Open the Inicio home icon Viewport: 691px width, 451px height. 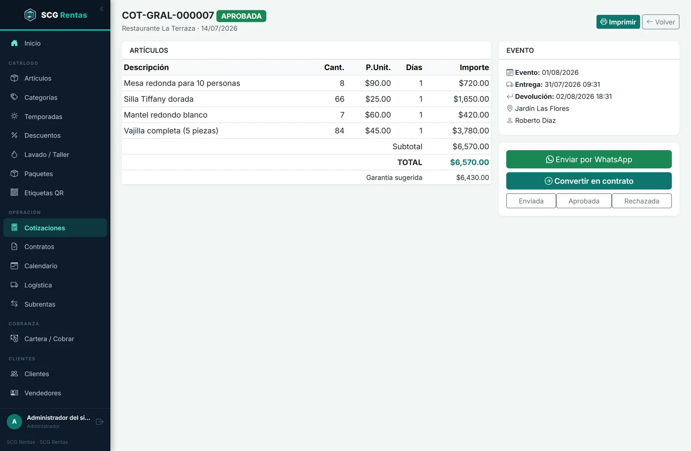[14, 43]
